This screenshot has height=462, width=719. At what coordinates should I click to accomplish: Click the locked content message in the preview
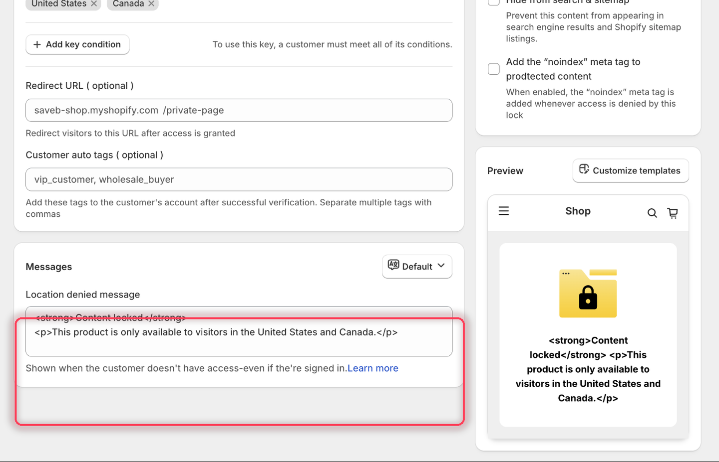[588, 369]
